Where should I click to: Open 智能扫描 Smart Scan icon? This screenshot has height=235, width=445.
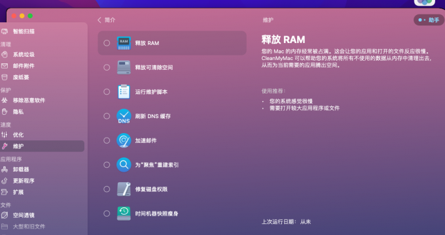coord(5,31)
